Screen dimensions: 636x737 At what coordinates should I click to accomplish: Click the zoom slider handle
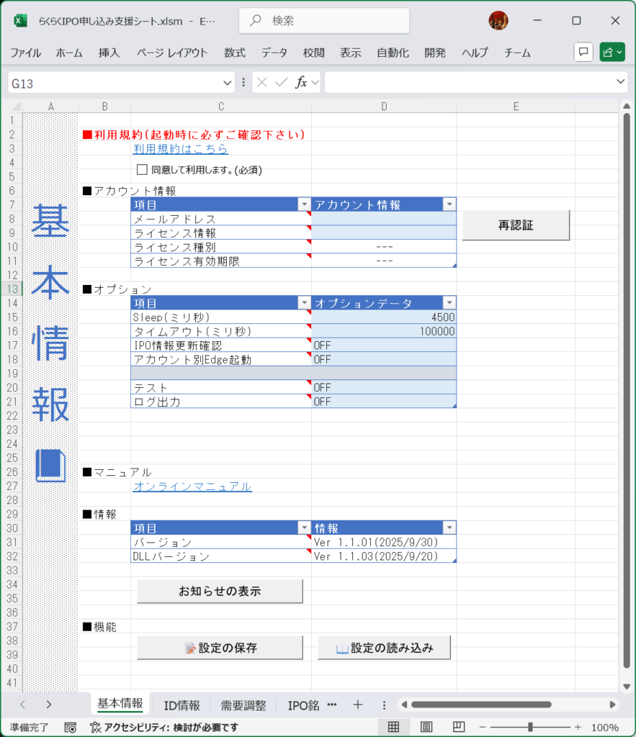(x=529, y=727)
